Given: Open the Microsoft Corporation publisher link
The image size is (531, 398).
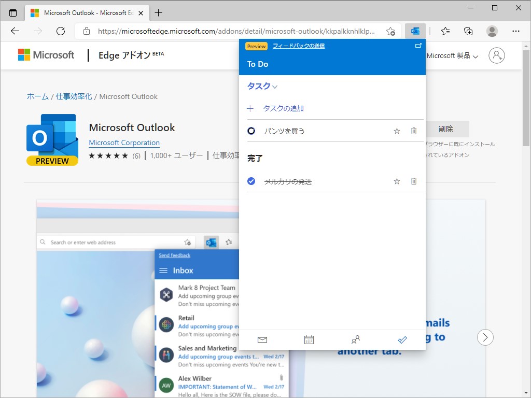Looking at the screenshot, I should point(124,143).
